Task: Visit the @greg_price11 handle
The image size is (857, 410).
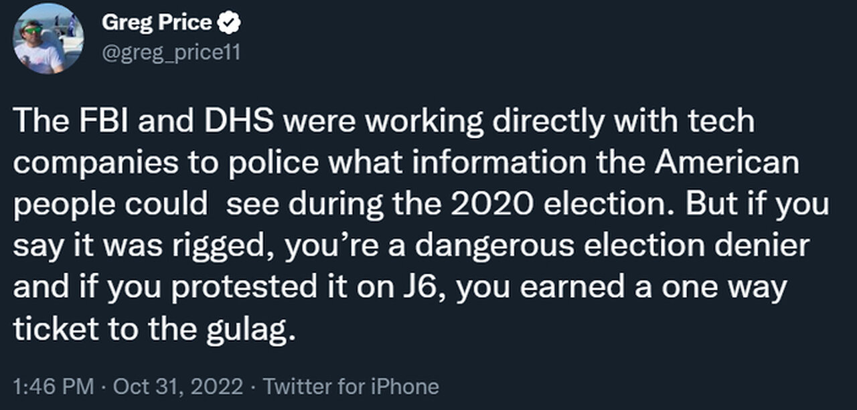Action: pos(171,53)
